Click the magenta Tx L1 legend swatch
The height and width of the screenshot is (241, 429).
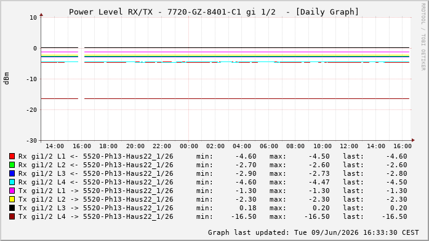12,191
